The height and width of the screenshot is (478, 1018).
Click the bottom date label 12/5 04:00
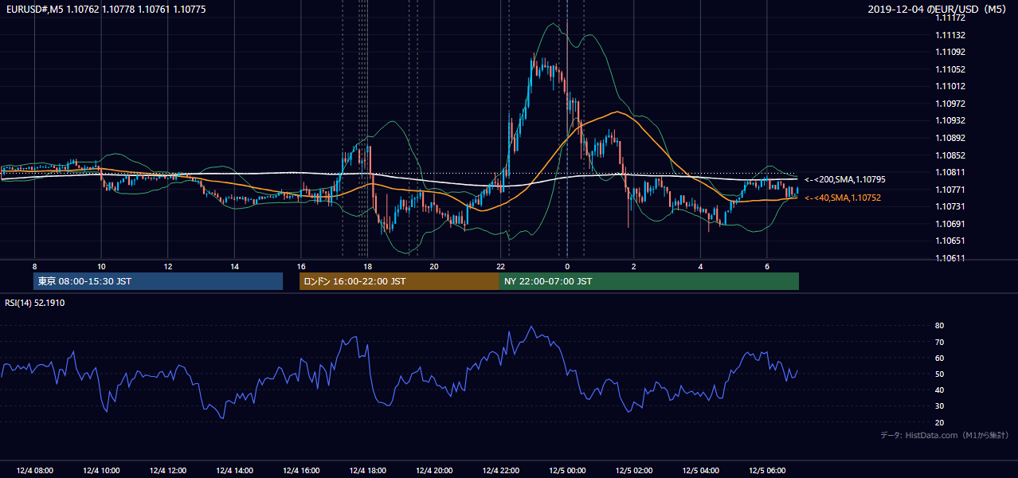tap(700, 471)
